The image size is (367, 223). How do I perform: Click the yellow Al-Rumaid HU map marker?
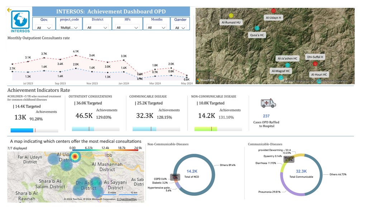pyautogui.click(x=231, y=15)
